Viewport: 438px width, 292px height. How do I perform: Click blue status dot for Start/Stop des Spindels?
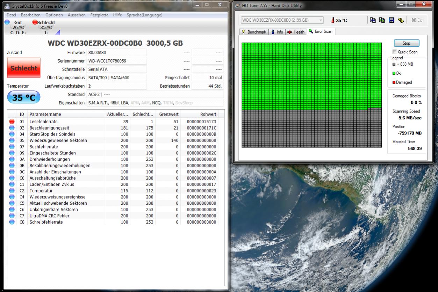[12, 134]
